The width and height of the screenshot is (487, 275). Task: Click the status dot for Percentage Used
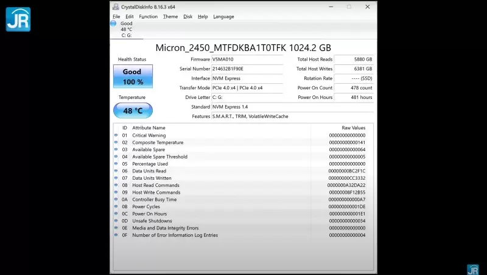[116, 163]
